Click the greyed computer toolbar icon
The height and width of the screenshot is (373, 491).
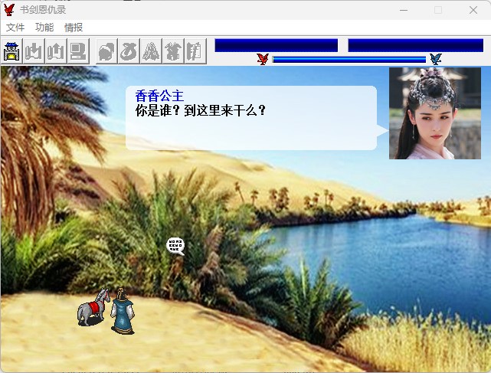(78, 51)
